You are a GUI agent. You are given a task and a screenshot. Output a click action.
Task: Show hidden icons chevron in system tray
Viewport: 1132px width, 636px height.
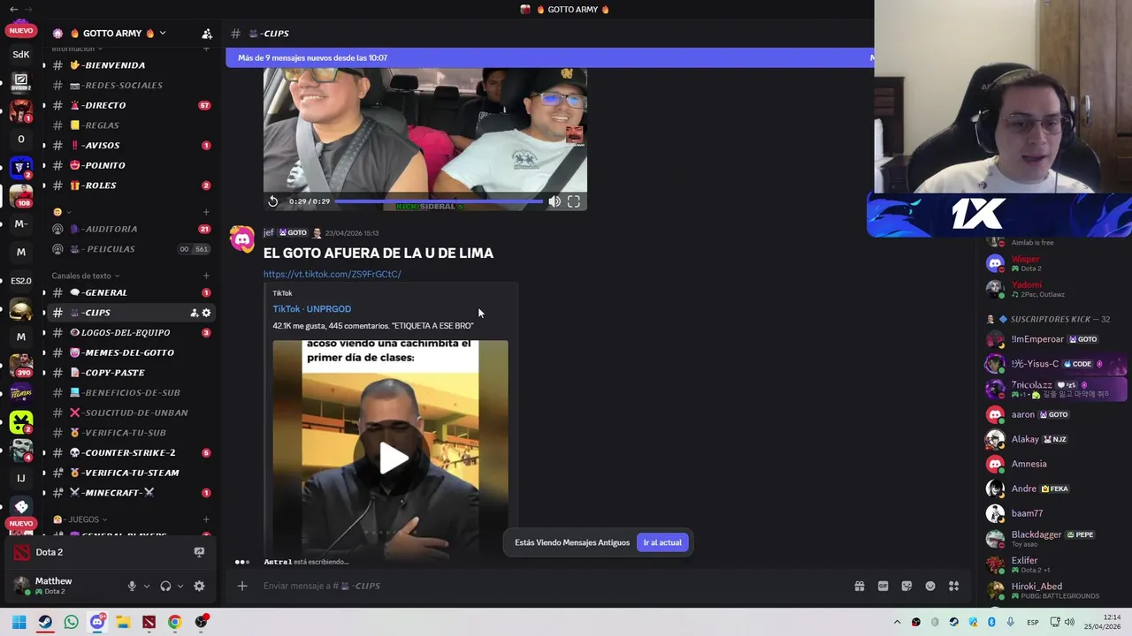pos(897,622)
